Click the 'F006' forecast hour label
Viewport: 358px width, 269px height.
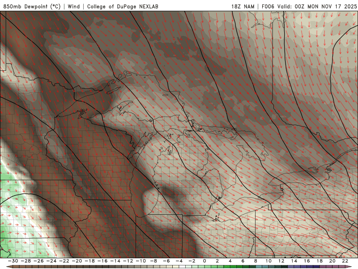coord(268,6)
